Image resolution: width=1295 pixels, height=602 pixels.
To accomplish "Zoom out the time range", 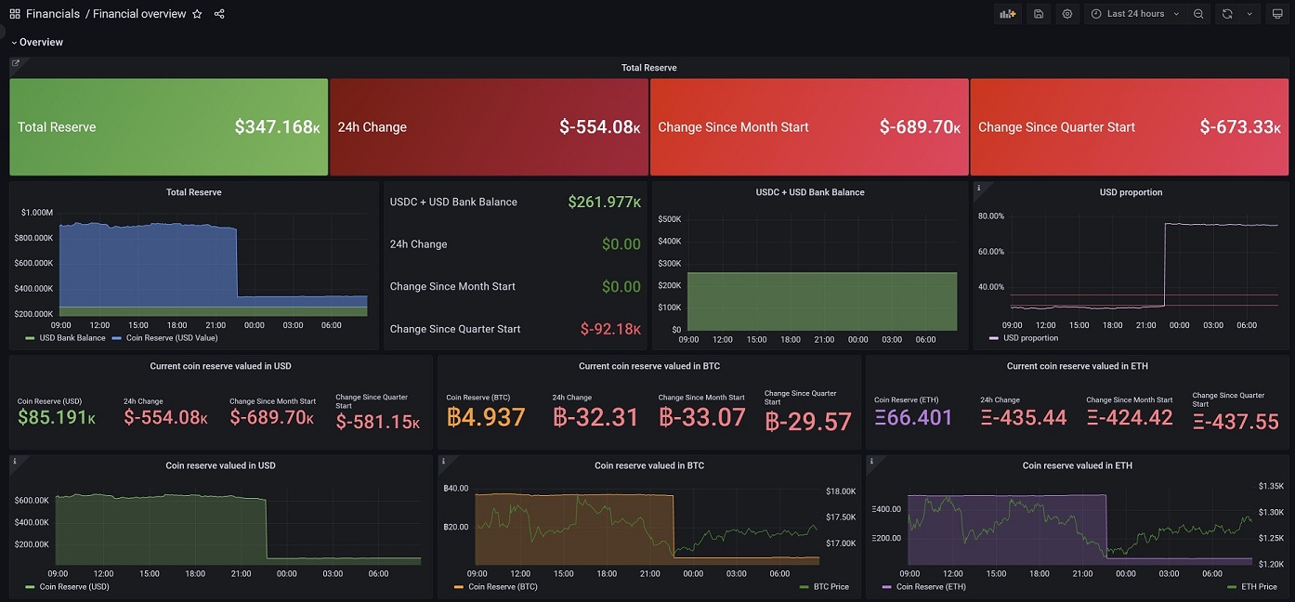I will (1198, 14).
